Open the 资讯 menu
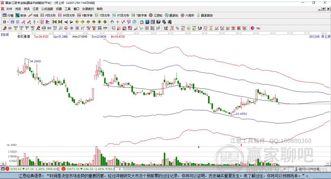The image size is (331, 179). pos(27,9)
